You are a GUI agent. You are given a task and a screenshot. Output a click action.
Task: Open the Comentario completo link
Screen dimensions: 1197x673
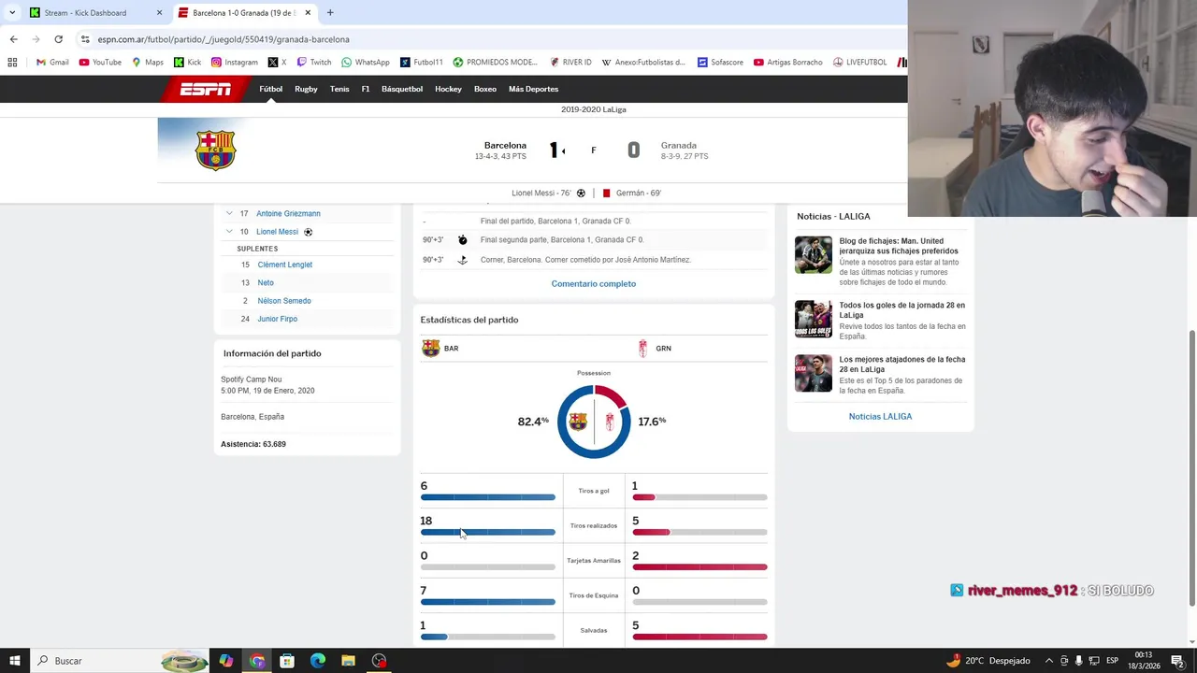tap(594, 284)
